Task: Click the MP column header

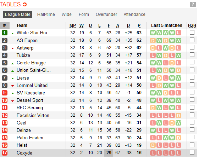Action: pyautogui.click(x=73, y=25)
